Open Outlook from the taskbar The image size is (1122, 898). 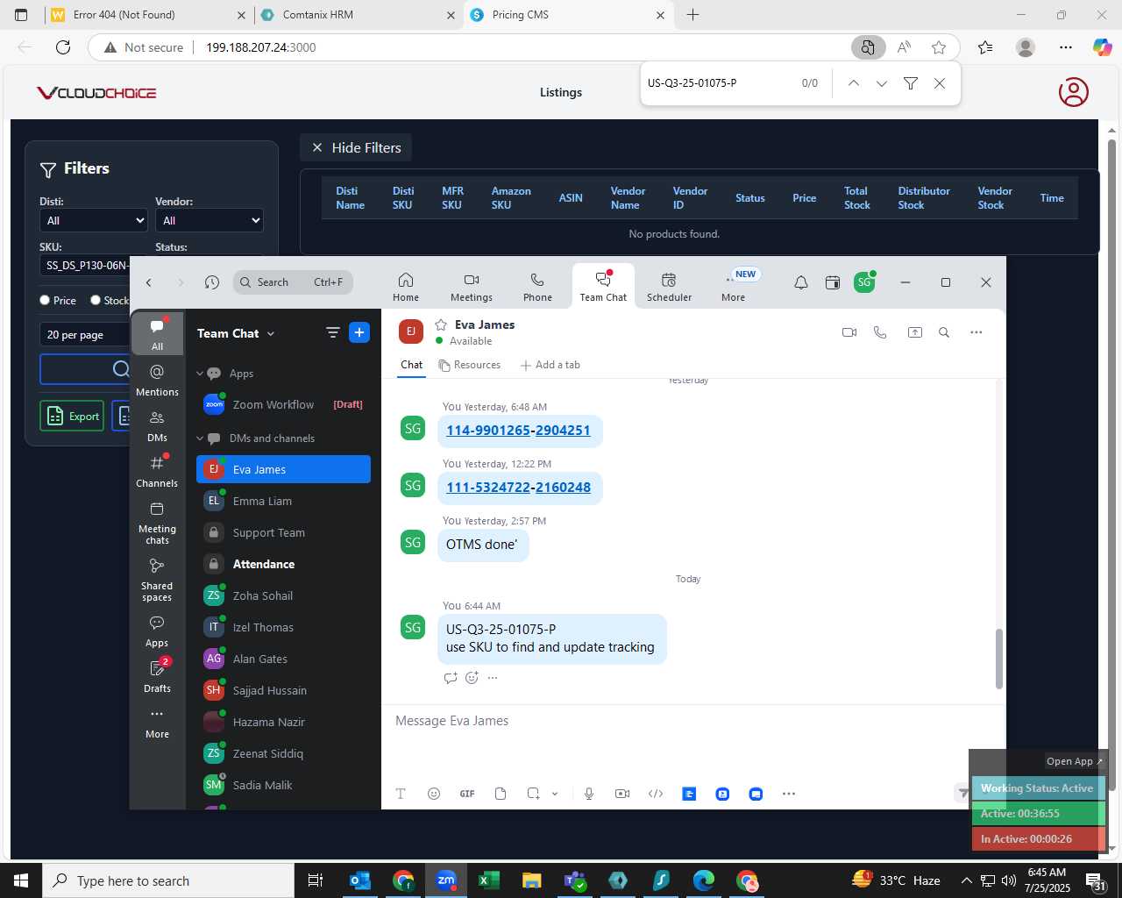pos(359,880)
